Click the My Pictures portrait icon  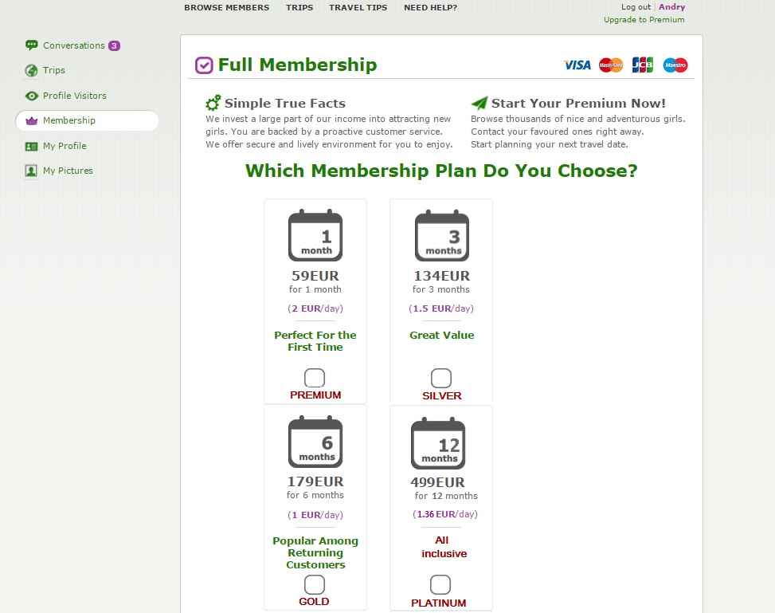pyautogui.click(x=31, y=171)
